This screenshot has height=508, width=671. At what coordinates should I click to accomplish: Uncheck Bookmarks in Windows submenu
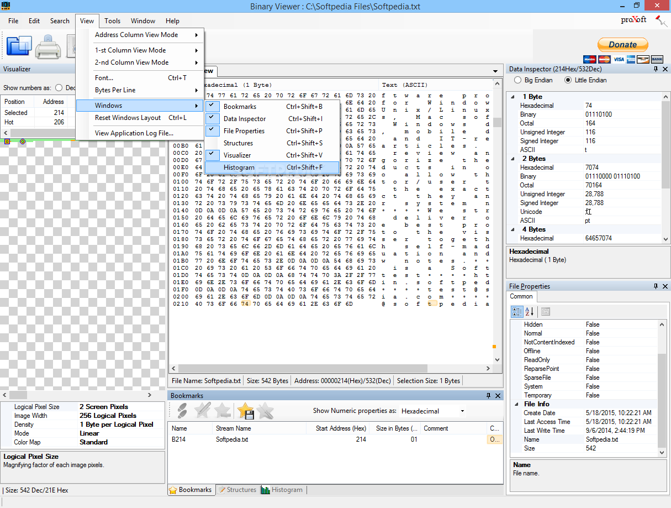[x=272, y=107]
